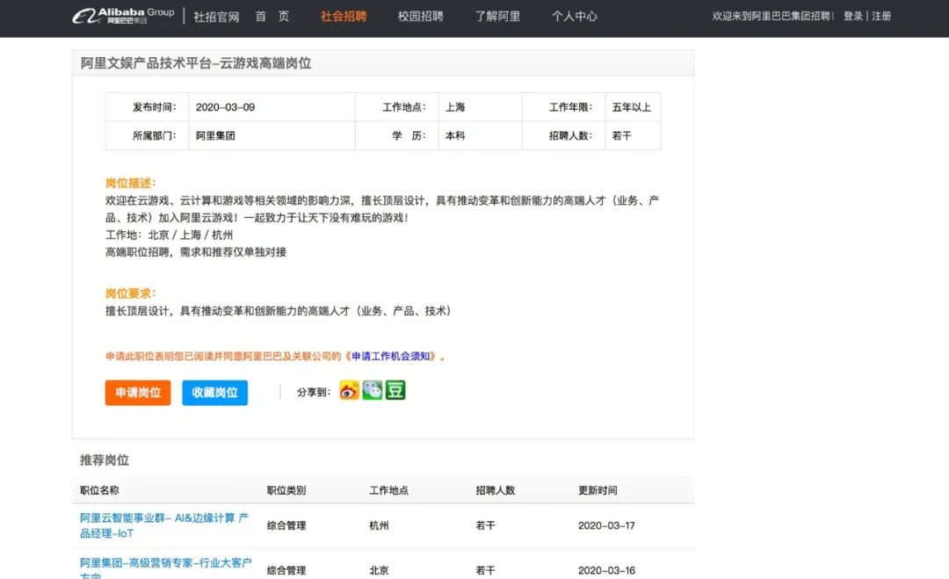
Task: Click the 工作地: 北京 / 上海 / 杭州 line
Action: [x=169, y=235]
